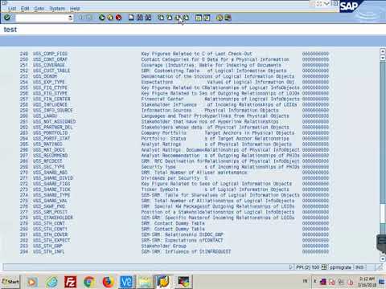386x289 pixels.
Task: Click the Create New Session icon
Action: click(199, 18)
